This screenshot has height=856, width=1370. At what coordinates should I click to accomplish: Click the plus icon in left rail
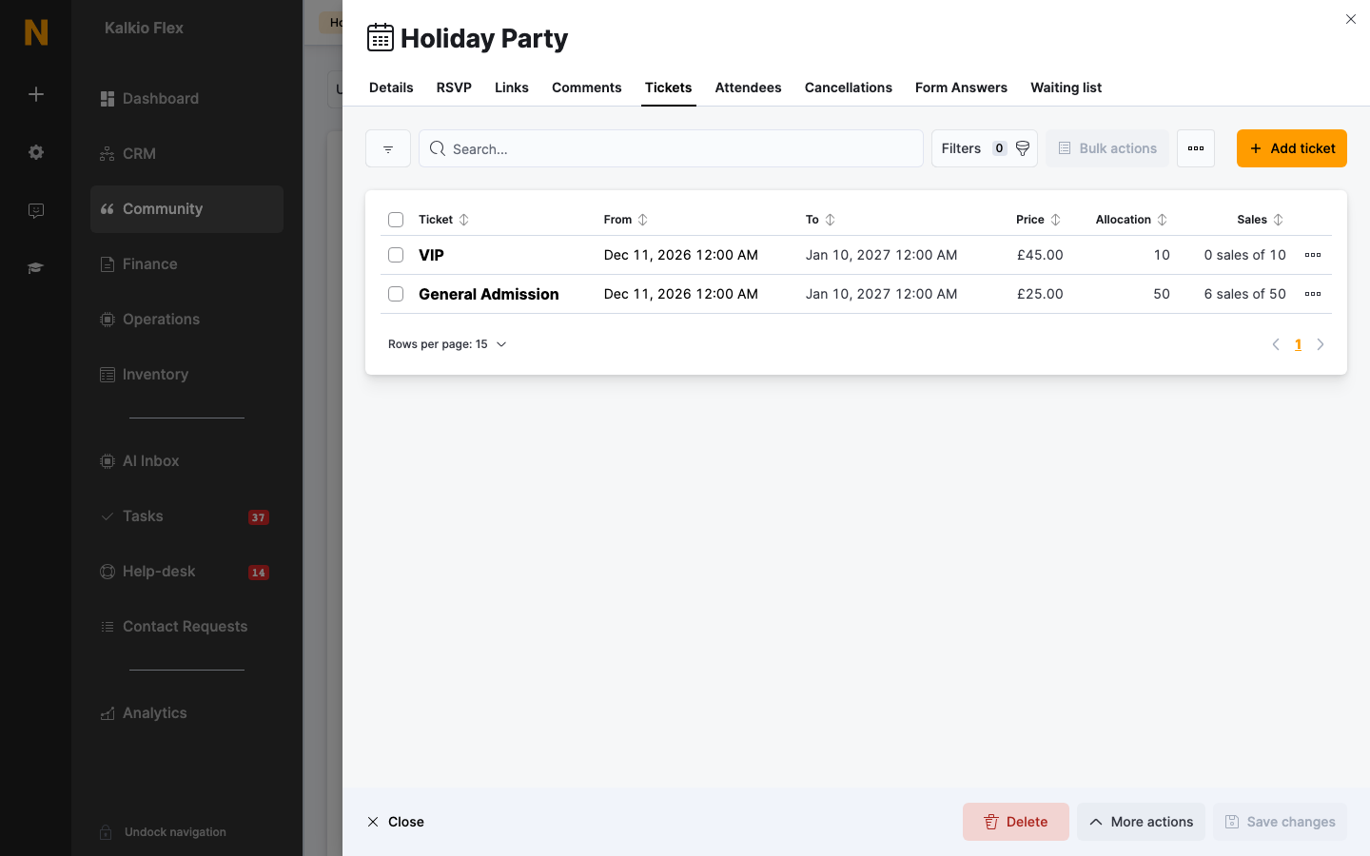36,94
